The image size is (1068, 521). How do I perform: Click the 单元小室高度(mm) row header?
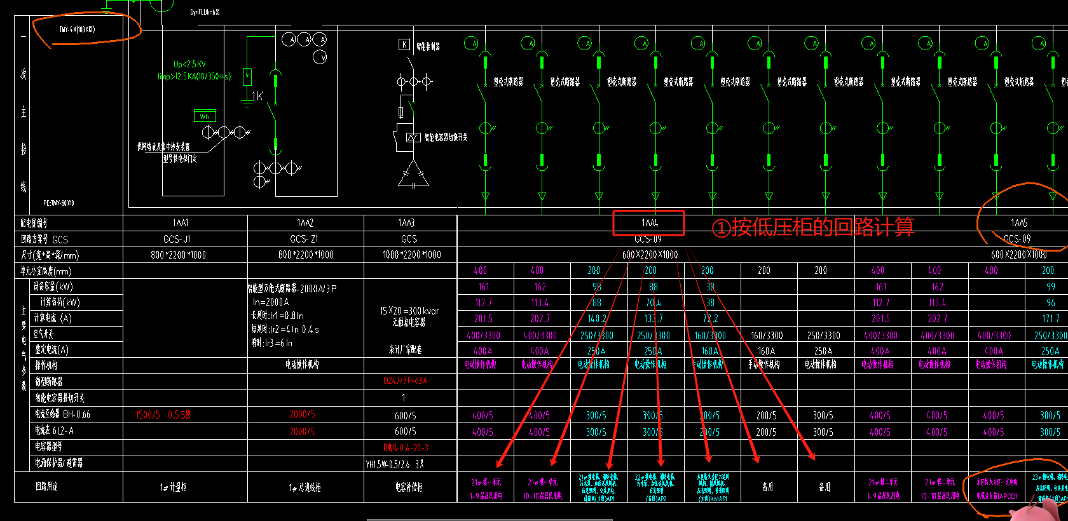point(46,271)
